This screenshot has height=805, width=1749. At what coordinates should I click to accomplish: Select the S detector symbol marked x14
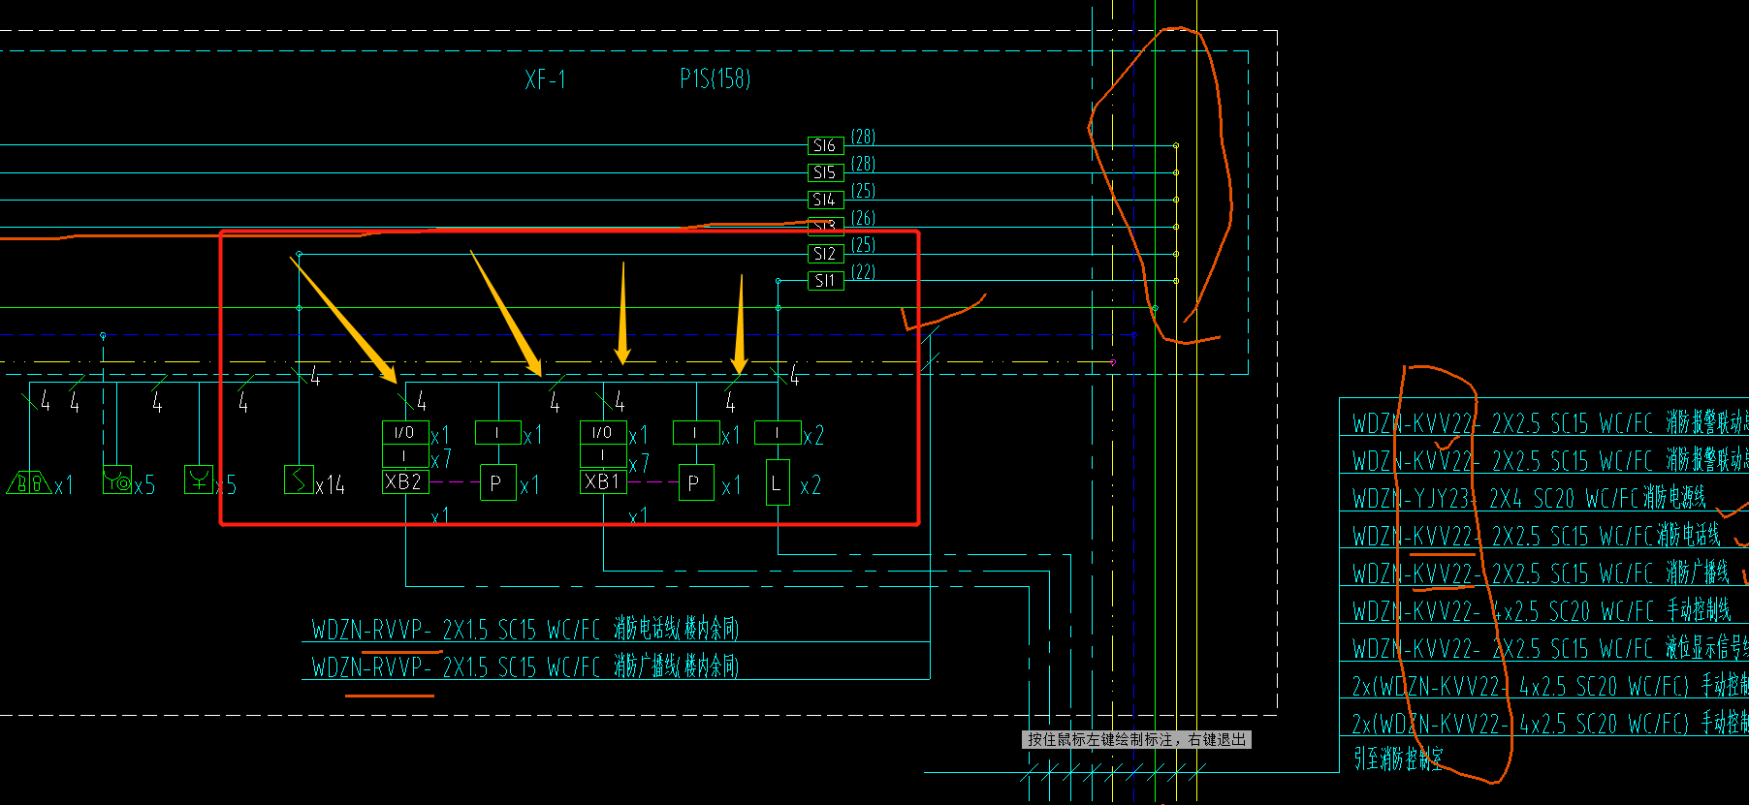[299, 480]
